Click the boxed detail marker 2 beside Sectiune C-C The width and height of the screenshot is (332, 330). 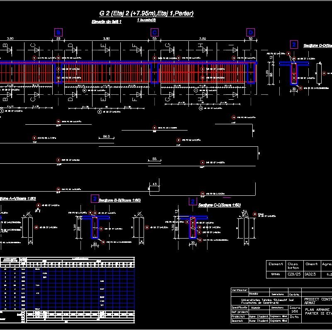[192, 200]
